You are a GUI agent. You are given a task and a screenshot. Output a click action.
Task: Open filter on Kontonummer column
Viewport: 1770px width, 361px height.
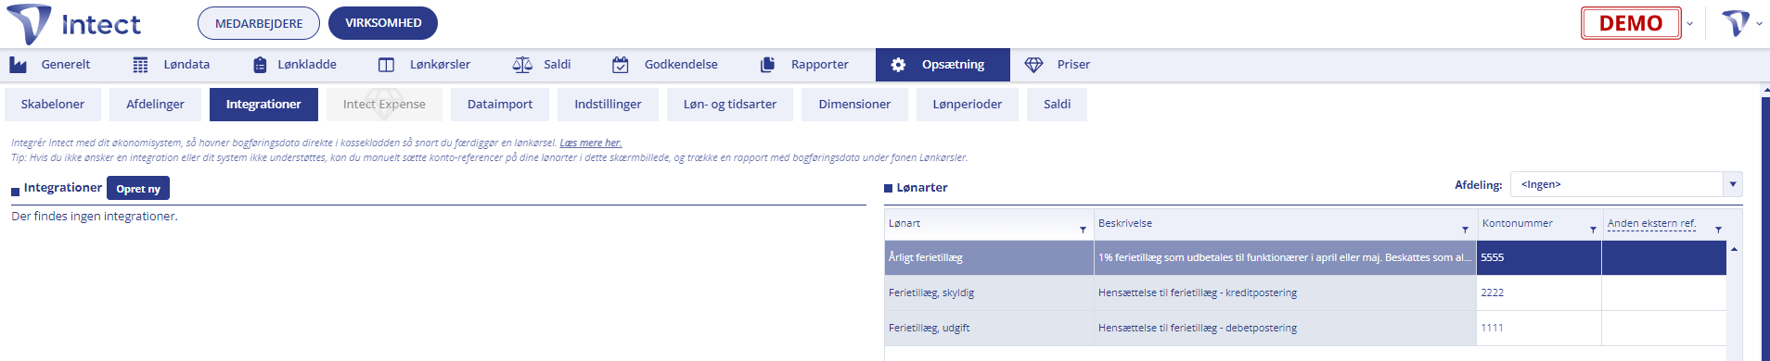(x=1593, y=229)
